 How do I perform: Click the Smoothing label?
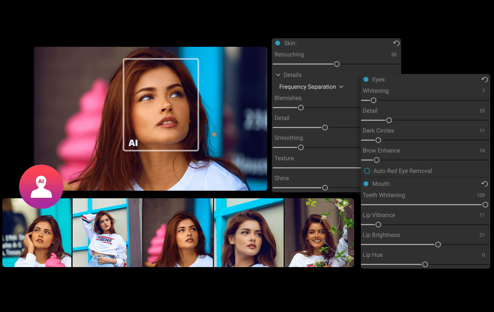[x=288, y=138]
